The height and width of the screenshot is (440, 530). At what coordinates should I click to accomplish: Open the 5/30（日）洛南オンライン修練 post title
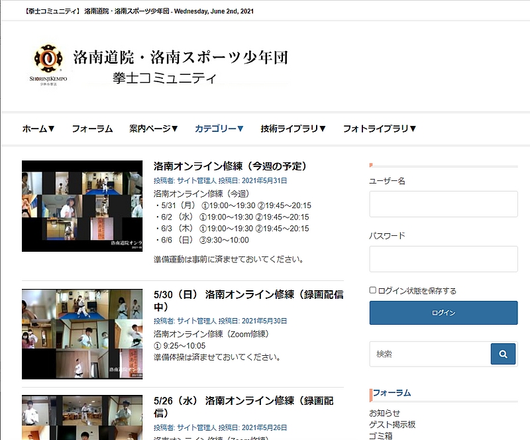pos(248,301)
